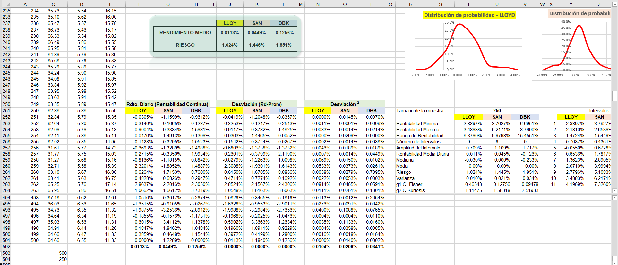Click the lower pane scroll-up arrow

click(614, 197)
